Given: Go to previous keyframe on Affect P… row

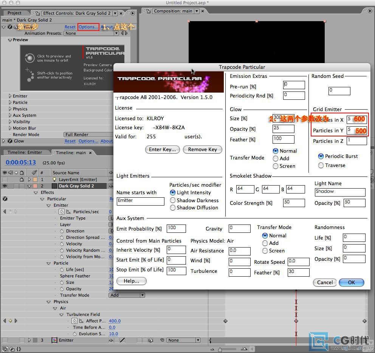Looking at the screenshot, I should tap(5, 321).
